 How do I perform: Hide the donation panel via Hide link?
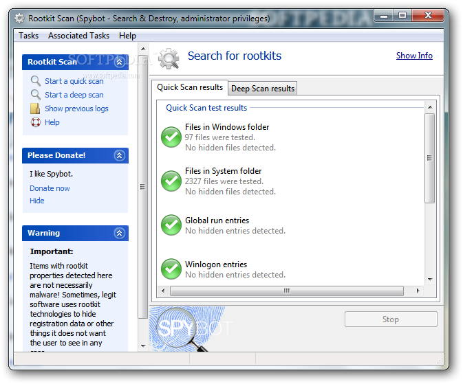[x=37, y=201]
